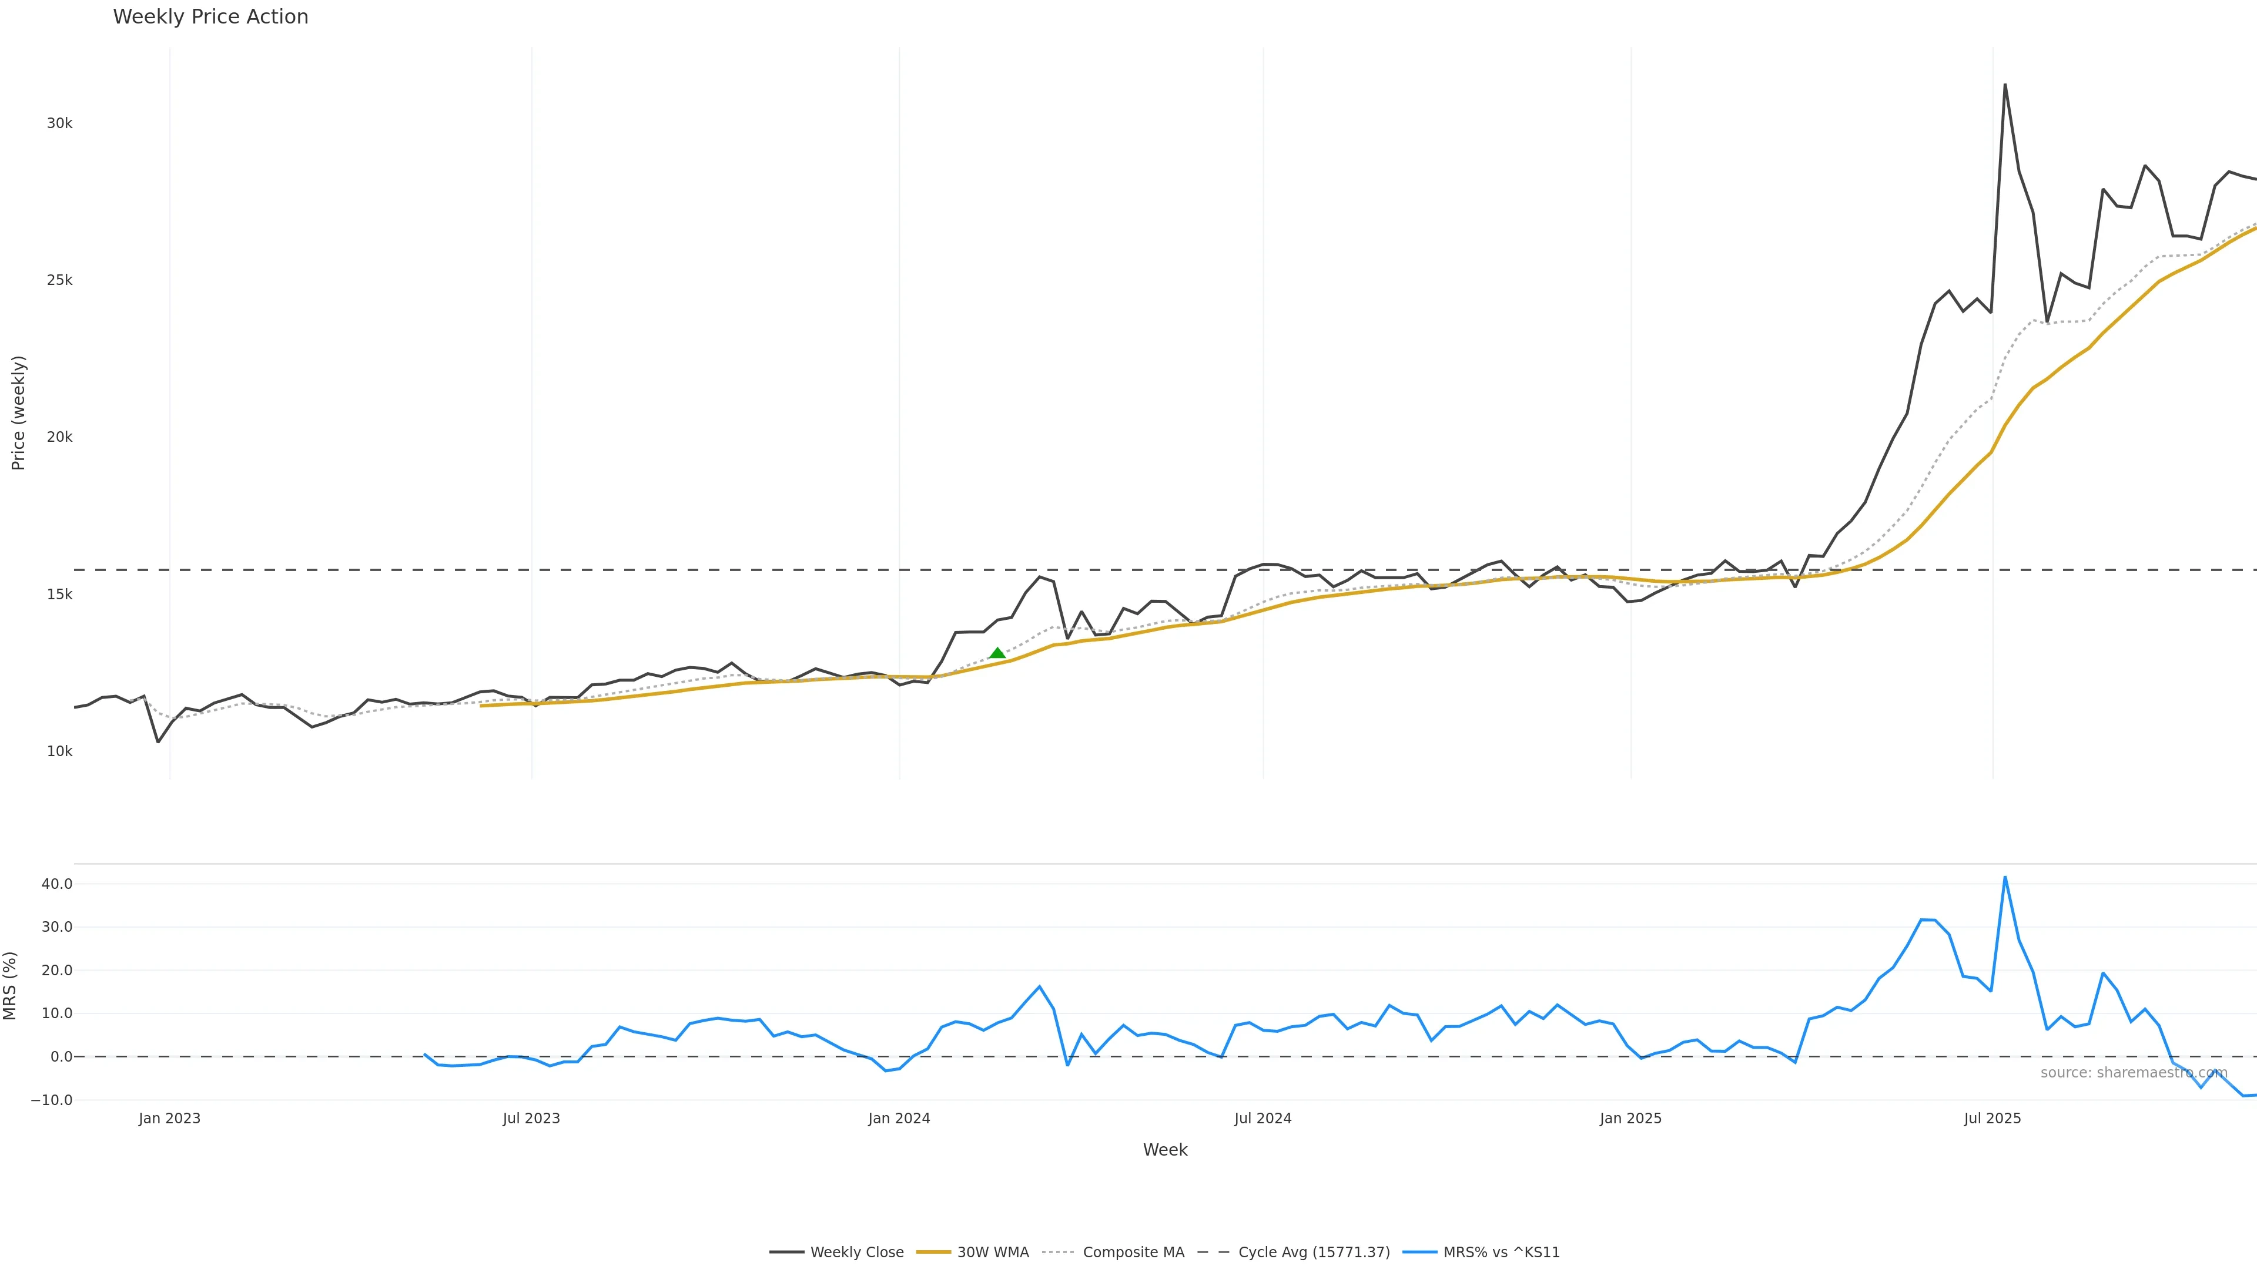The height and width of the screenshot is (1269, 2257).
Task: Click the Jul 2025 x-axis label
Action: (x=1993, y=1119)
